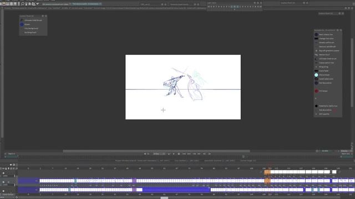Select the bottom layer's blue header block
This screenshot has width=355, height=199.
[28, 190]
